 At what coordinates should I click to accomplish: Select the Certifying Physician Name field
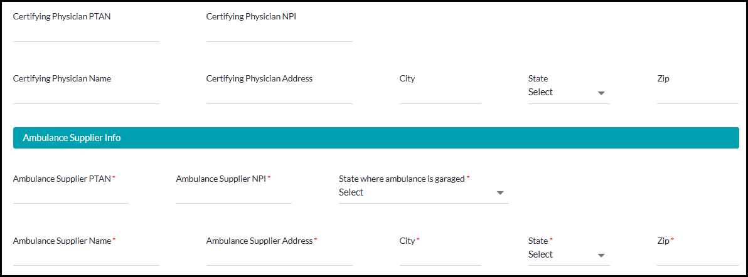(86, 96)
